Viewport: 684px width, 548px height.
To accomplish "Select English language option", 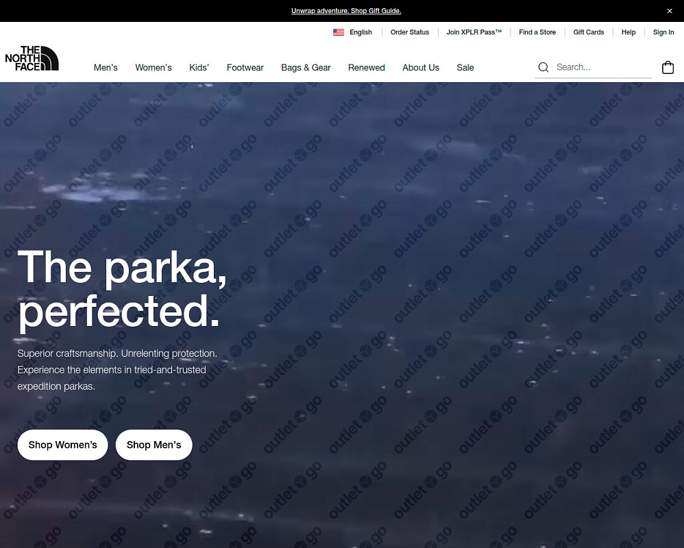I will [x=361, y=32].
